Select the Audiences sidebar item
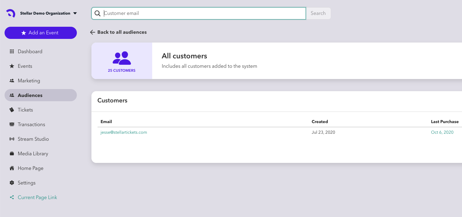462x217 pixels. [x=41, y=95]
